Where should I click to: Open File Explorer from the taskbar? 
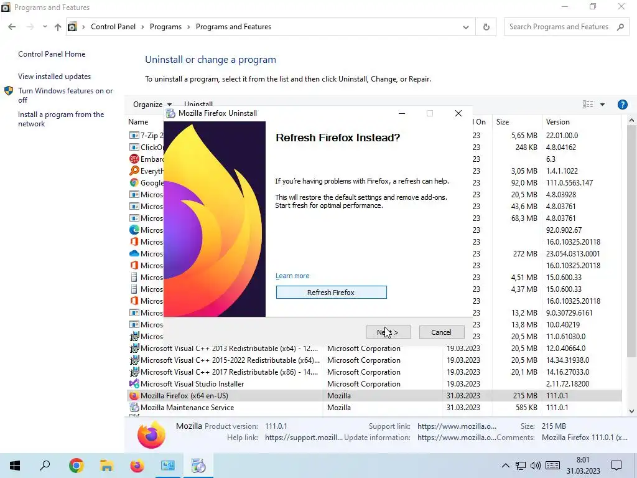tap(106, 466)
